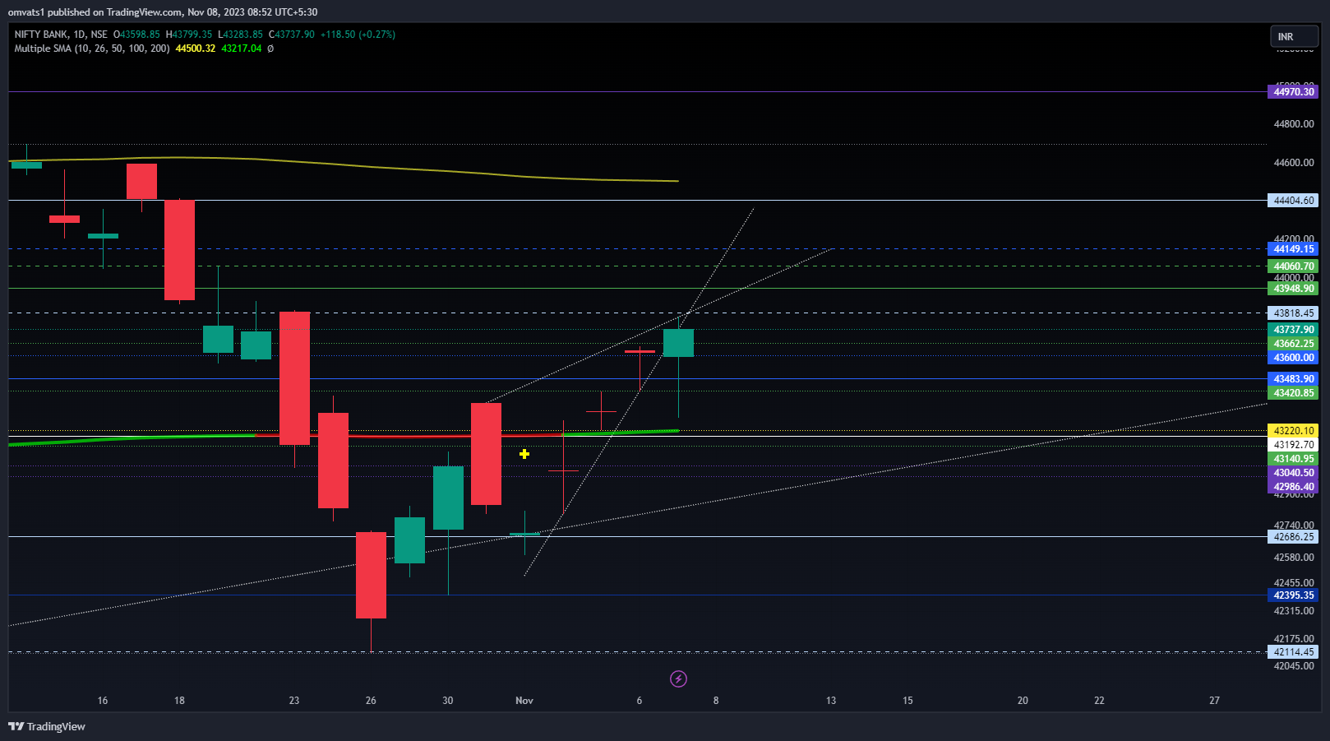Click the 44800.00 axis tick
This screenshot has height=741, width=1330.
click(x=1294, y=124)
